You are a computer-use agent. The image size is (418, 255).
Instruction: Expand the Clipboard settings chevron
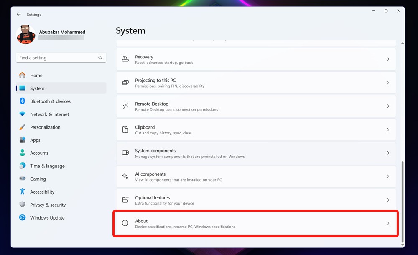(x=388, y=129)
